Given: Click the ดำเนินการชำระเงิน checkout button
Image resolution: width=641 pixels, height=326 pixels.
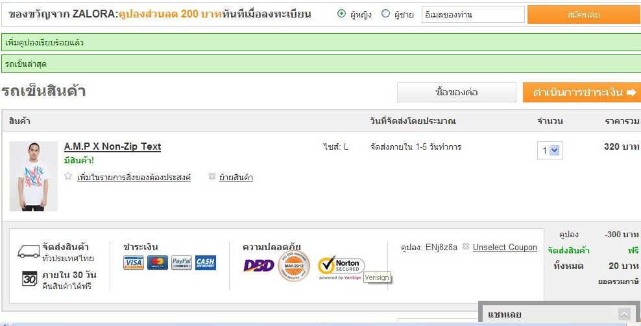Looking at the screenshot, I should 581,92.
